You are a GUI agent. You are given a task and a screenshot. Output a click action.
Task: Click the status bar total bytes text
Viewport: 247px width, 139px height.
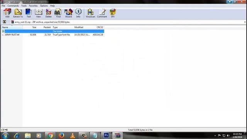tap(140, 130)
